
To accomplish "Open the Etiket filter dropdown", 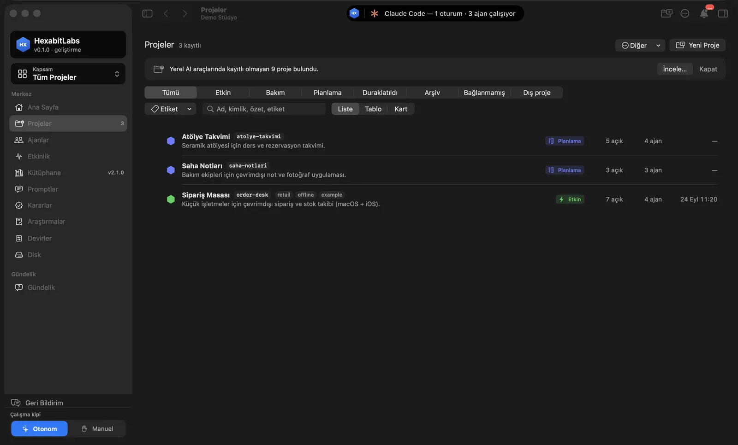I will (171, 109).
